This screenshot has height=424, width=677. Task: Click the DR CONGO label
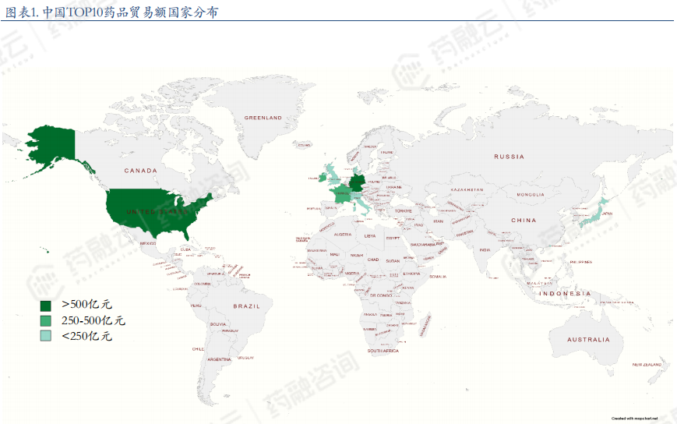coord(381,295)
